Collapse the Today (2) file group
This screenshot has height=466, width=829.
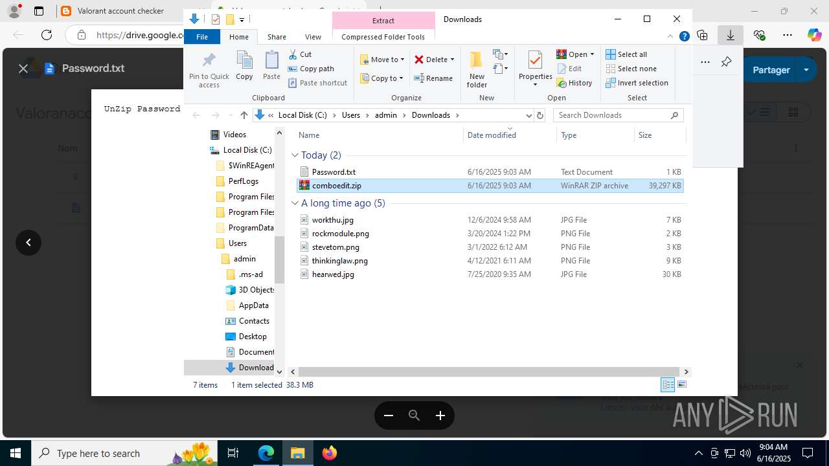click(295, 155)
